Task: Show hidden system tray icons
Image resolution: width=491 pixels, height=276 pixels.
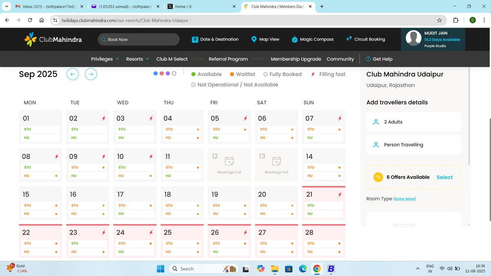Action: [417, 269]
